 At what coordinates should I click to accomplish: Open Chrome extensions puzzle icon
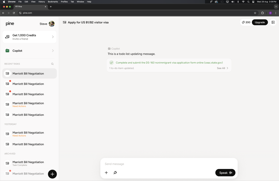[262, 13]
